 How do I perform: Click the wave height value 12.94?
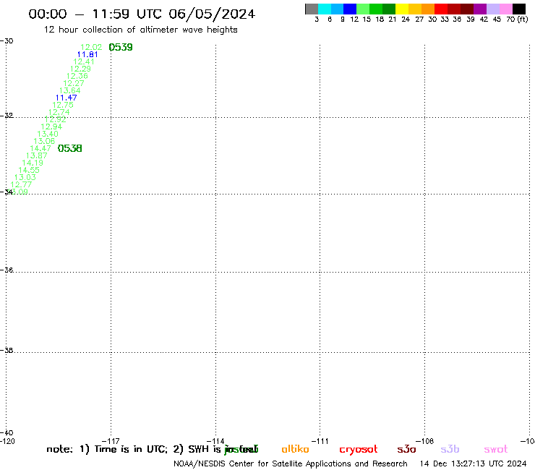pos(51,127)
